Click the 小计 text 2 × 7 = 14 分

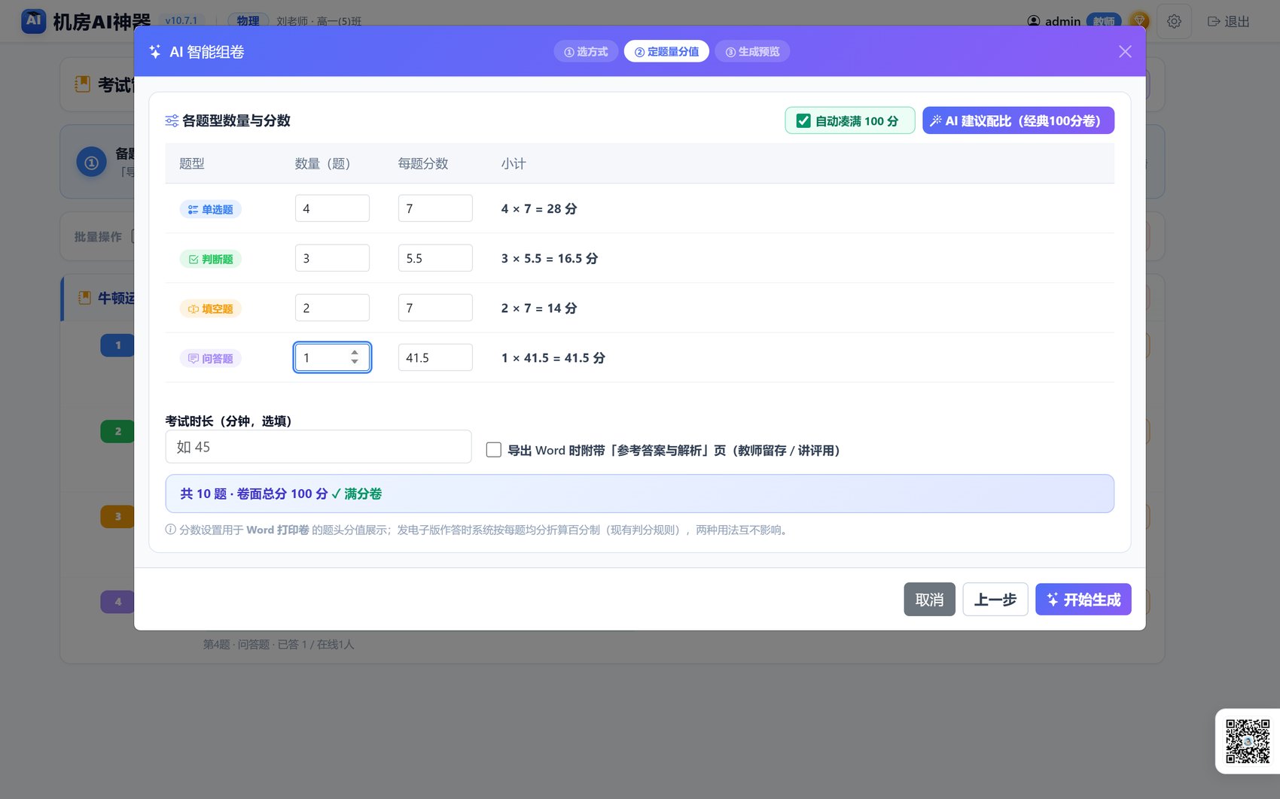pyautogui.click(x=539, y=308)
